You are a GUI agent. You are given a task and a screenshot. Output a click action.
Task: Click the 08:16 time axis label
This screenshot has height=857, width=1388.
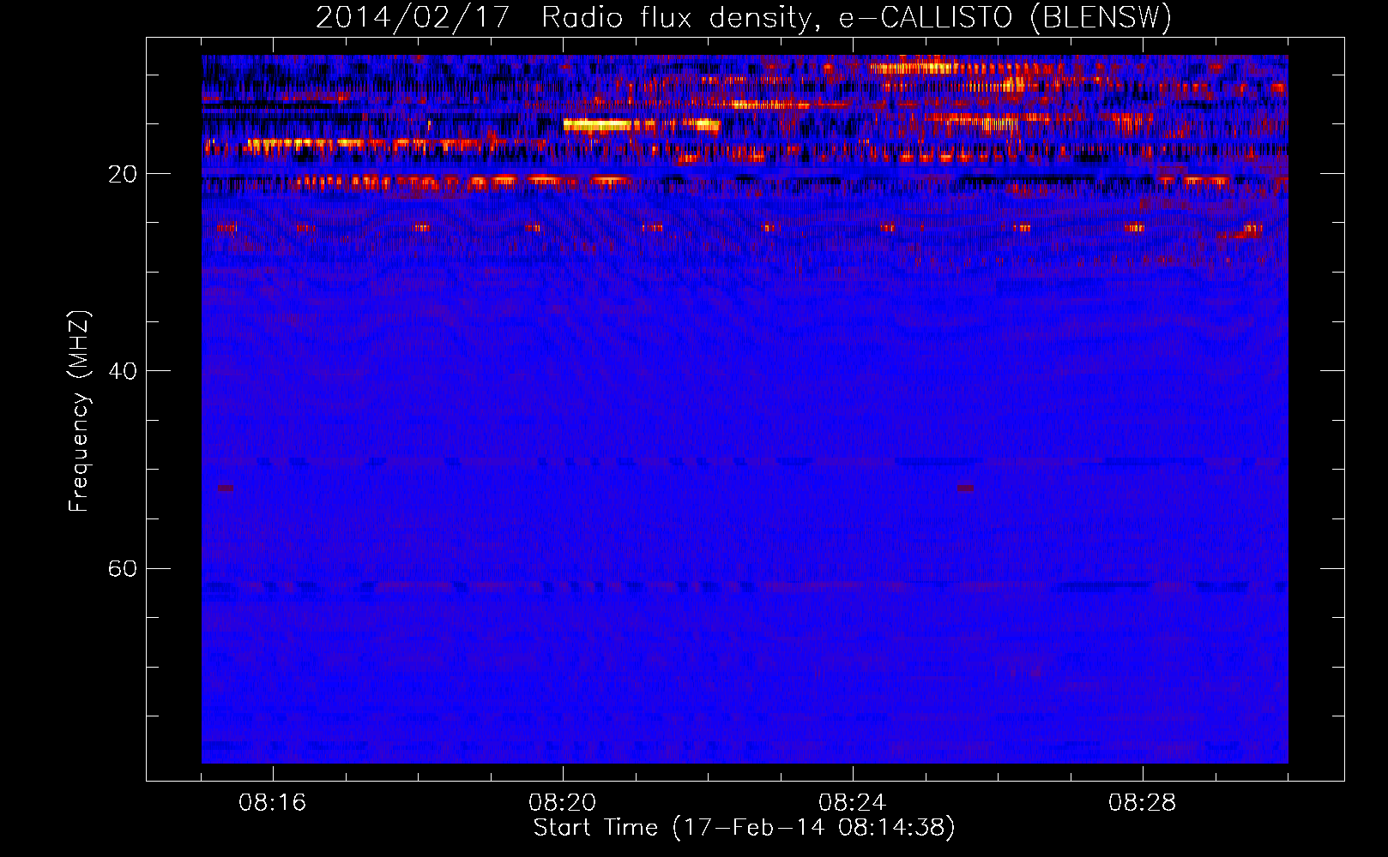[x=272, y=803]
